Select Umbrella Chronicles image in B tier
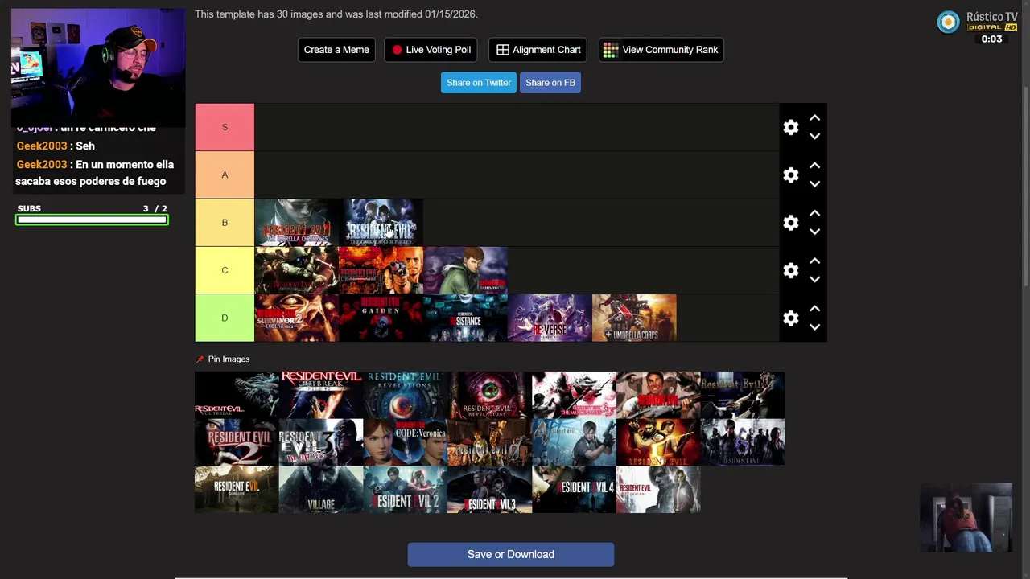 [297, 222]
